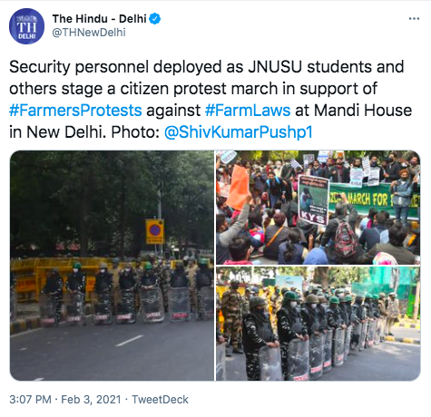Click the police shields in bottom-right photo
This screenshot has width=431, height=417.
[318, 354]
